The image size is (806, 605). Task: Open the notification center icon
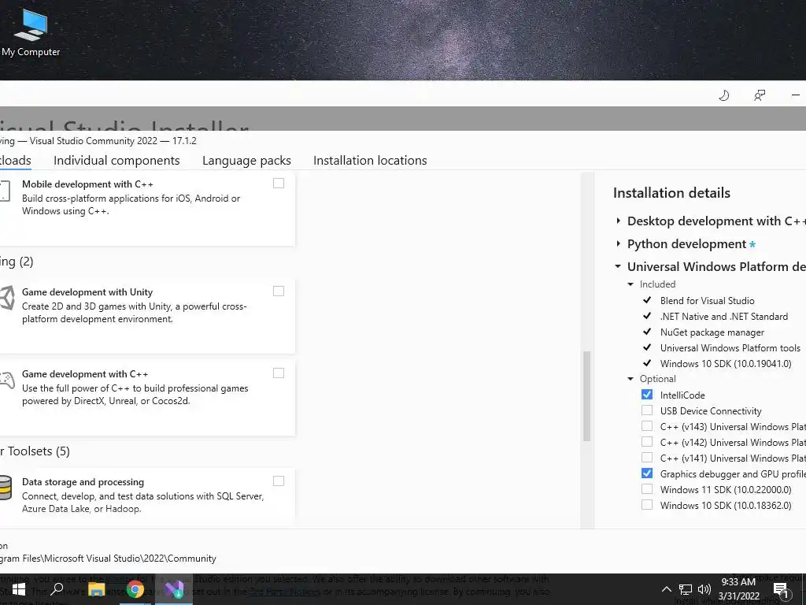(782, 590)
